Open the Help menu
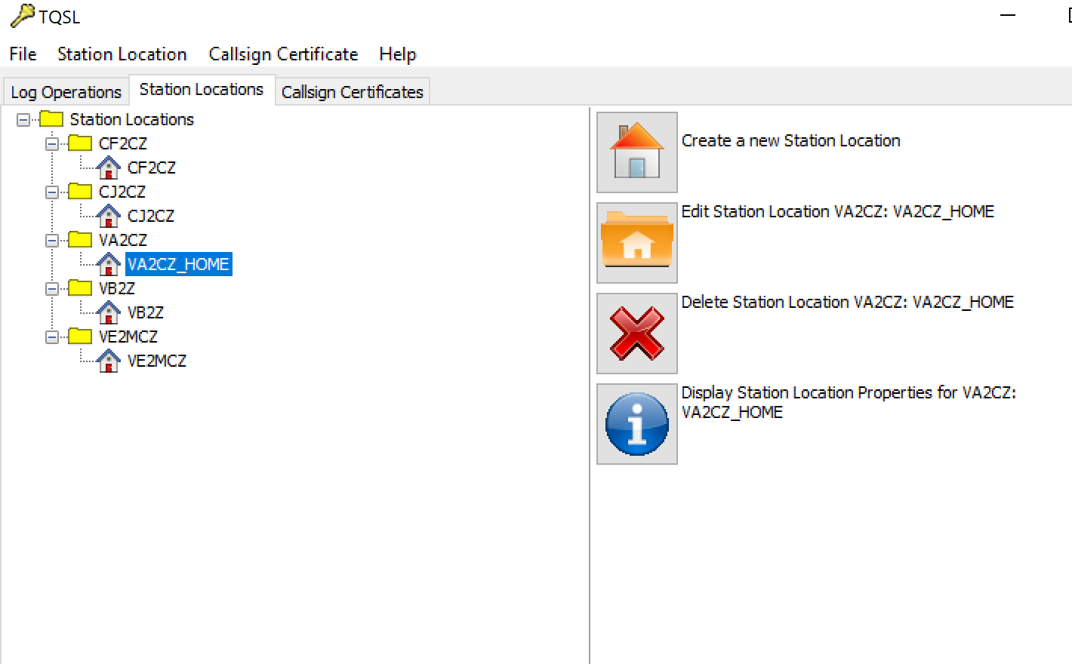Screen dimensions: 1072x664 (398, 54)
